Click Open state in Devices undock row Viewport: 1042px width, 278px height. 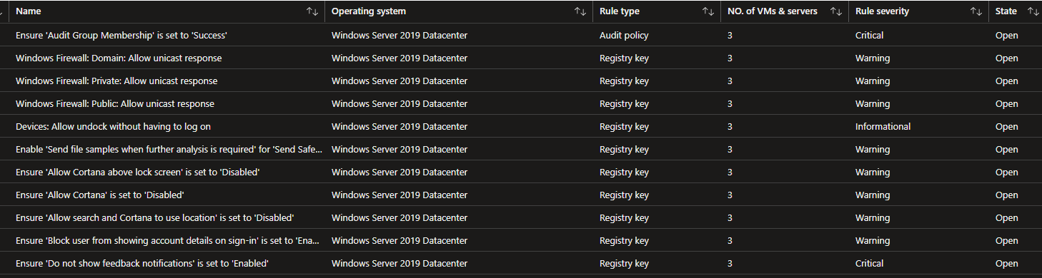point(1006,126)
